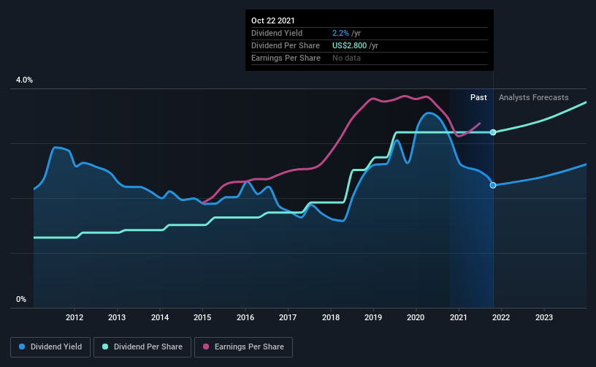Click the teal Dividend Per Share legend dot
This screenshot has width=596, height=367.
click(x=105, y=347)
